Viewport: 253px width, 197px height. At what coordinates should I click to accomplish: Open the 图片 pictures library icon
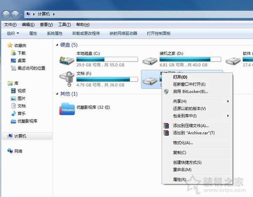click(x=13, y=98)
